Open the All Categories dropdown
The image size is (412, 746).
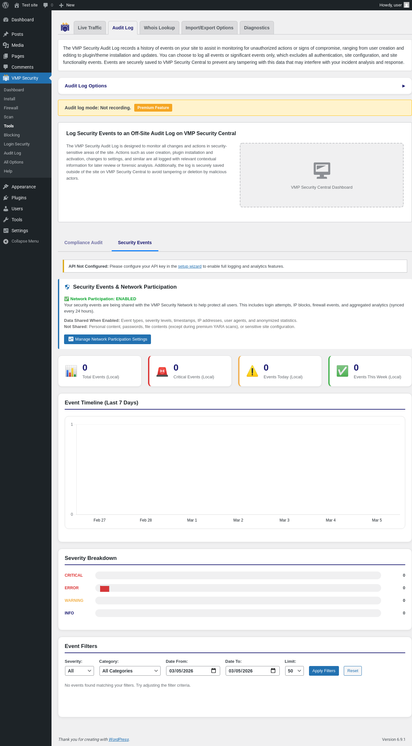(130, 671)
